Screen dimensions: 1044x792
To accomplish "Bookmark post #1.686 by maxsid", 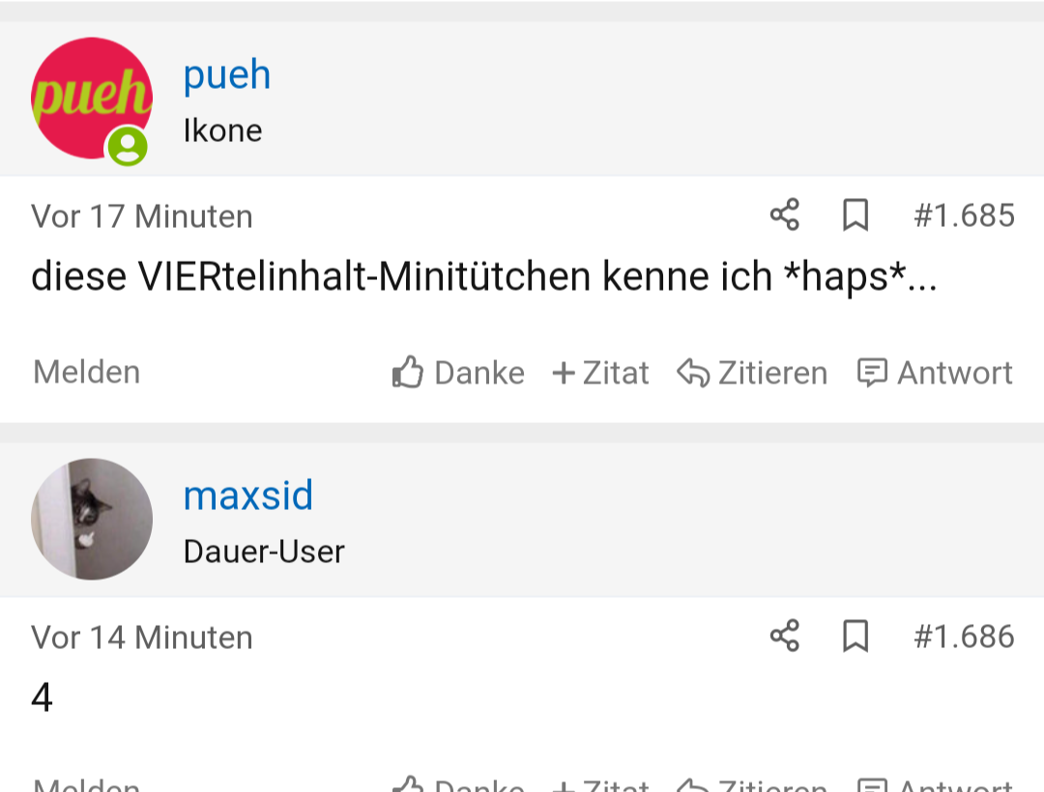I will [x=855, y=636].
